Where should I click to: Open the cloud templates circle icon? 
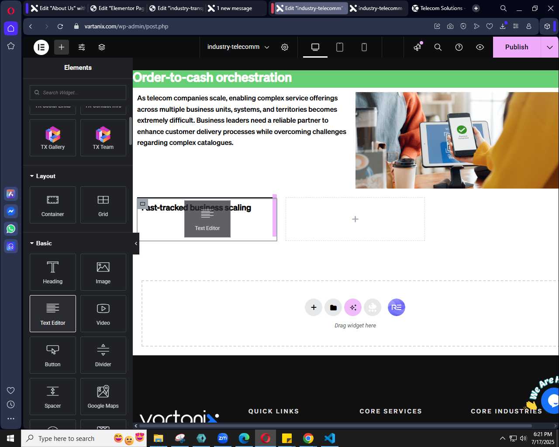373,307
